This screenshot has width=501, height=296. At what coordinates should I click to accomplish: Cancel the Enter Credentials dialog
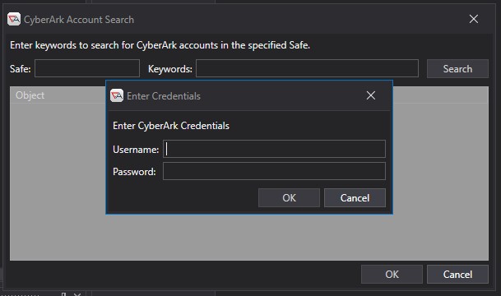pyautogui.click(x=355, y=197)
